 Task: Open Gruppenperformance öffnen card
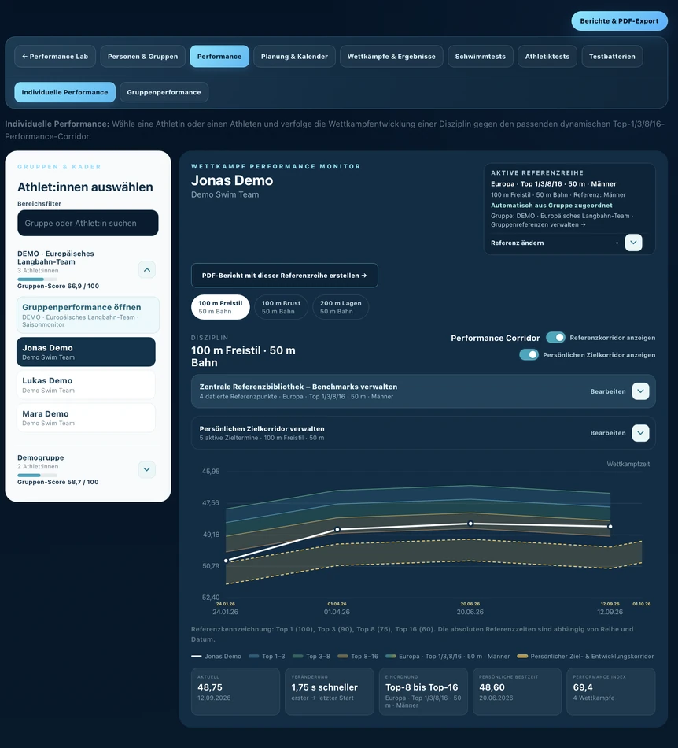pos(87,315)
